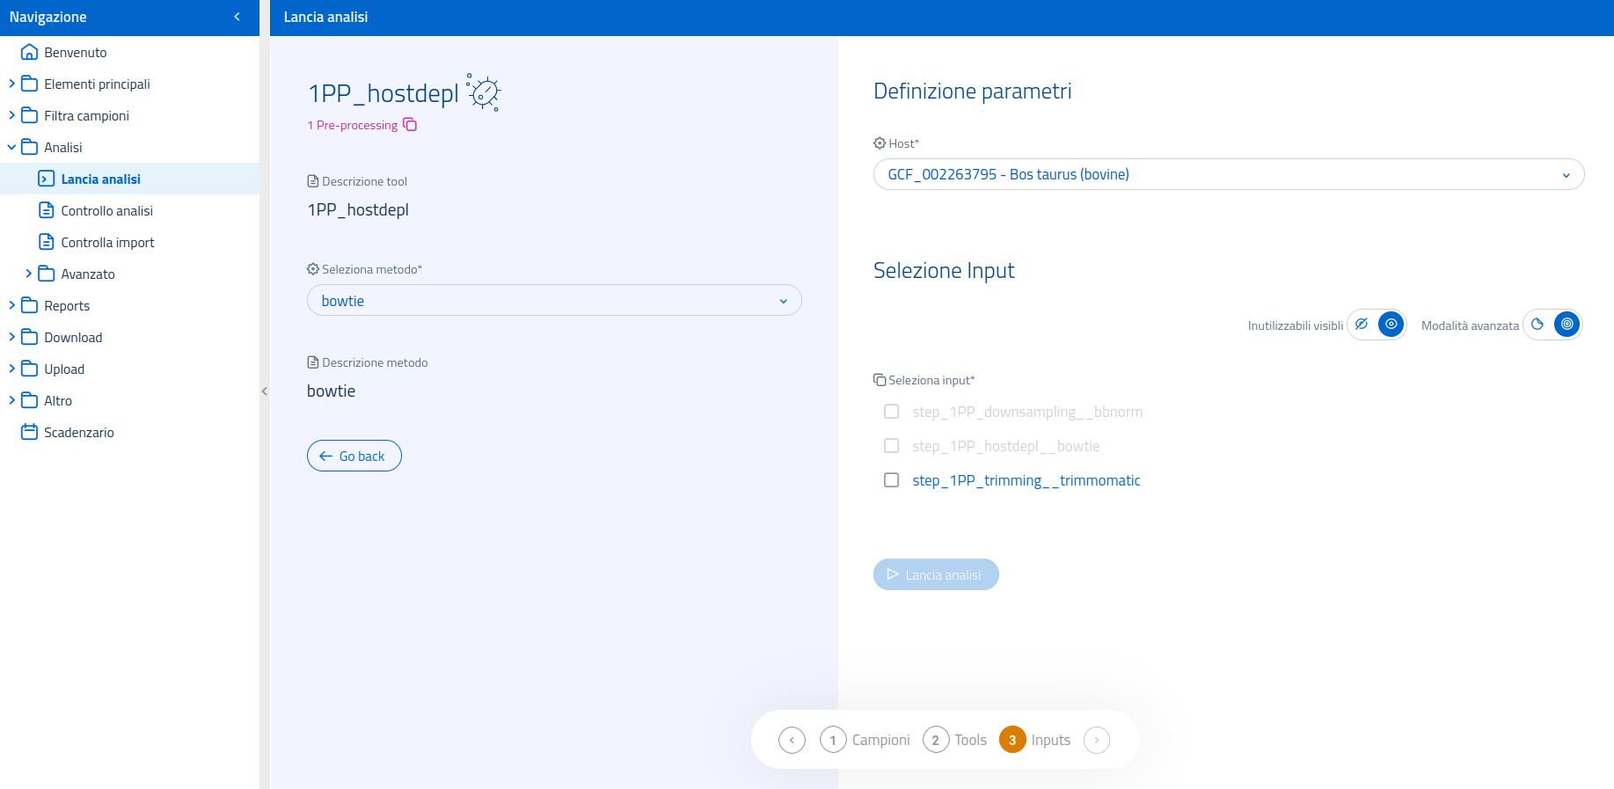Open Controlla import in the sidebar
This screenshot has height=789, width=1614.
(107, 242)
